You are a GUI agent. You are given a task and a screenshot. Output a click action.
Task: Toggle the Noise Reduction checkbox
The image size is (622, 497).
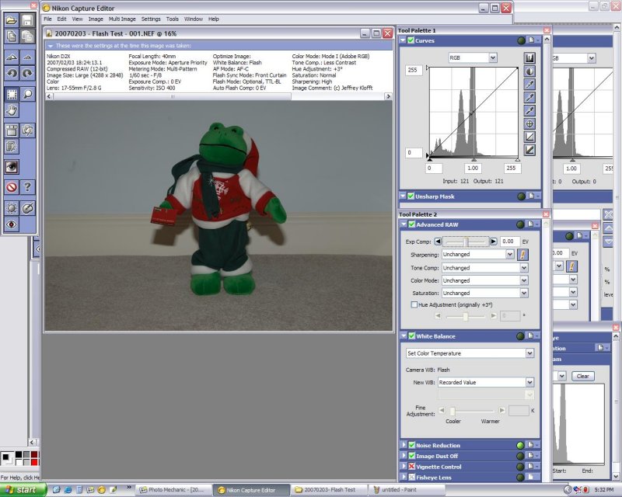(412, 445)
